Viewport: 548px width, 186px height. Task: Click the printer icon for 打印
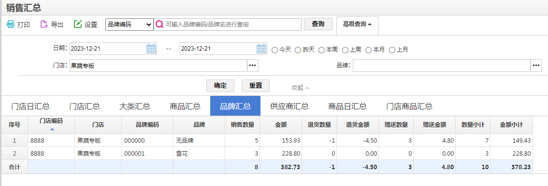pos(11,25)
